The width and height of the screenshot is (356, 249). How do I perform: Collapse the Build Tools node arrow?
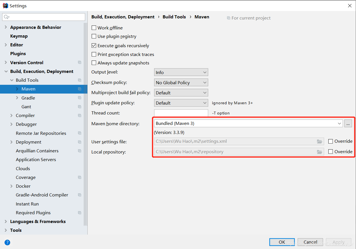tap(12, 80)
